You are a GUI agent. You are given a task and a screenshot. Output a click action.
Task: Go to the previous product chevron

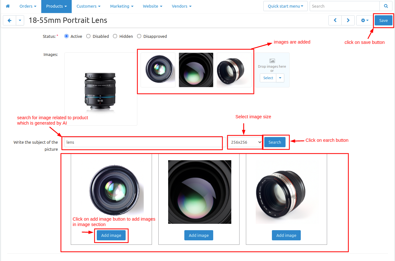point(335,20)
